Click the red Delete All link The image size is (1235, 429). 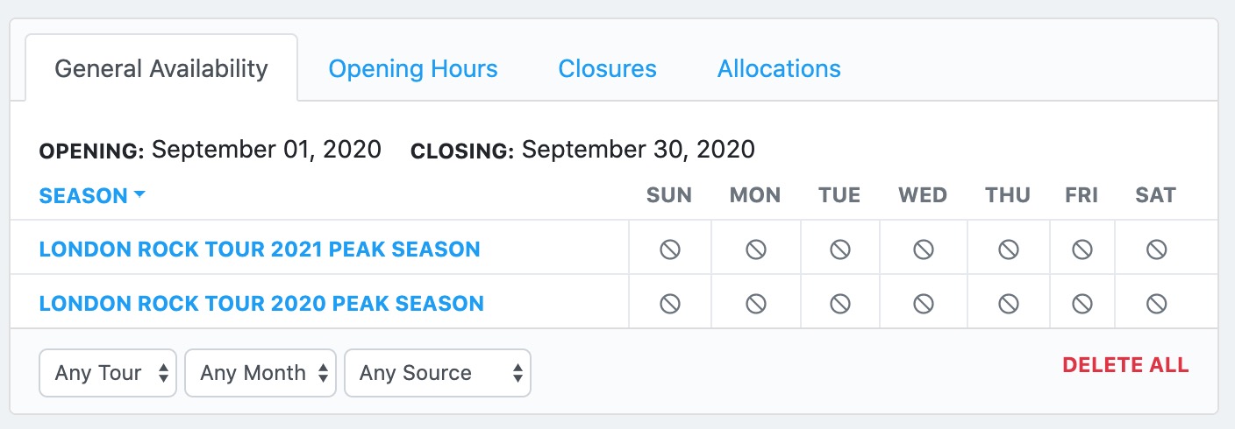(x=1125, y=365)
